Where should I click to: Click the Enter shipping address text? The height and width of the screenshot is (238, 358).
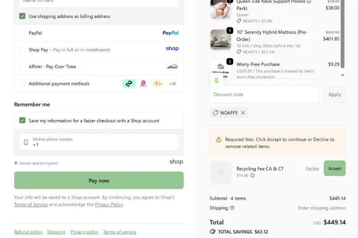click(322, 208)
